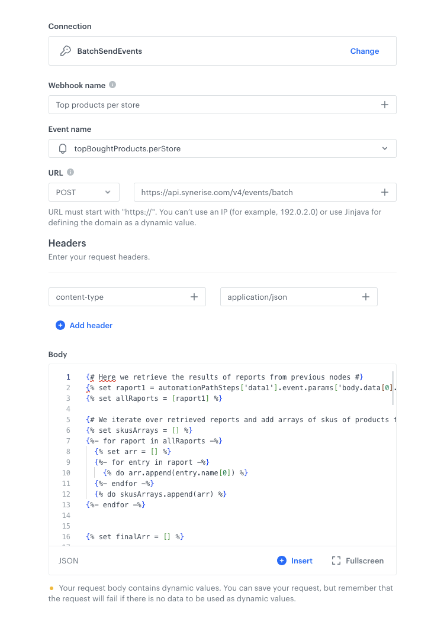Click the plus icon in Webhook name field
This screenshot has height=622, width=444.
point(385,104)
